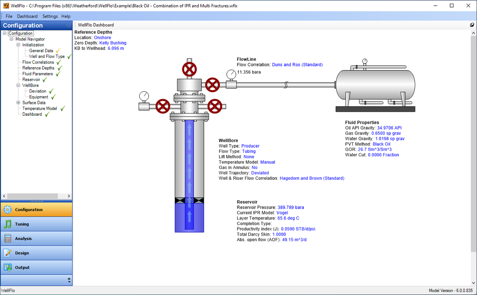Click the tree horizontal scrollbar thumb
The height and width of the screenshot is (295, 477).
pos(32,196)
